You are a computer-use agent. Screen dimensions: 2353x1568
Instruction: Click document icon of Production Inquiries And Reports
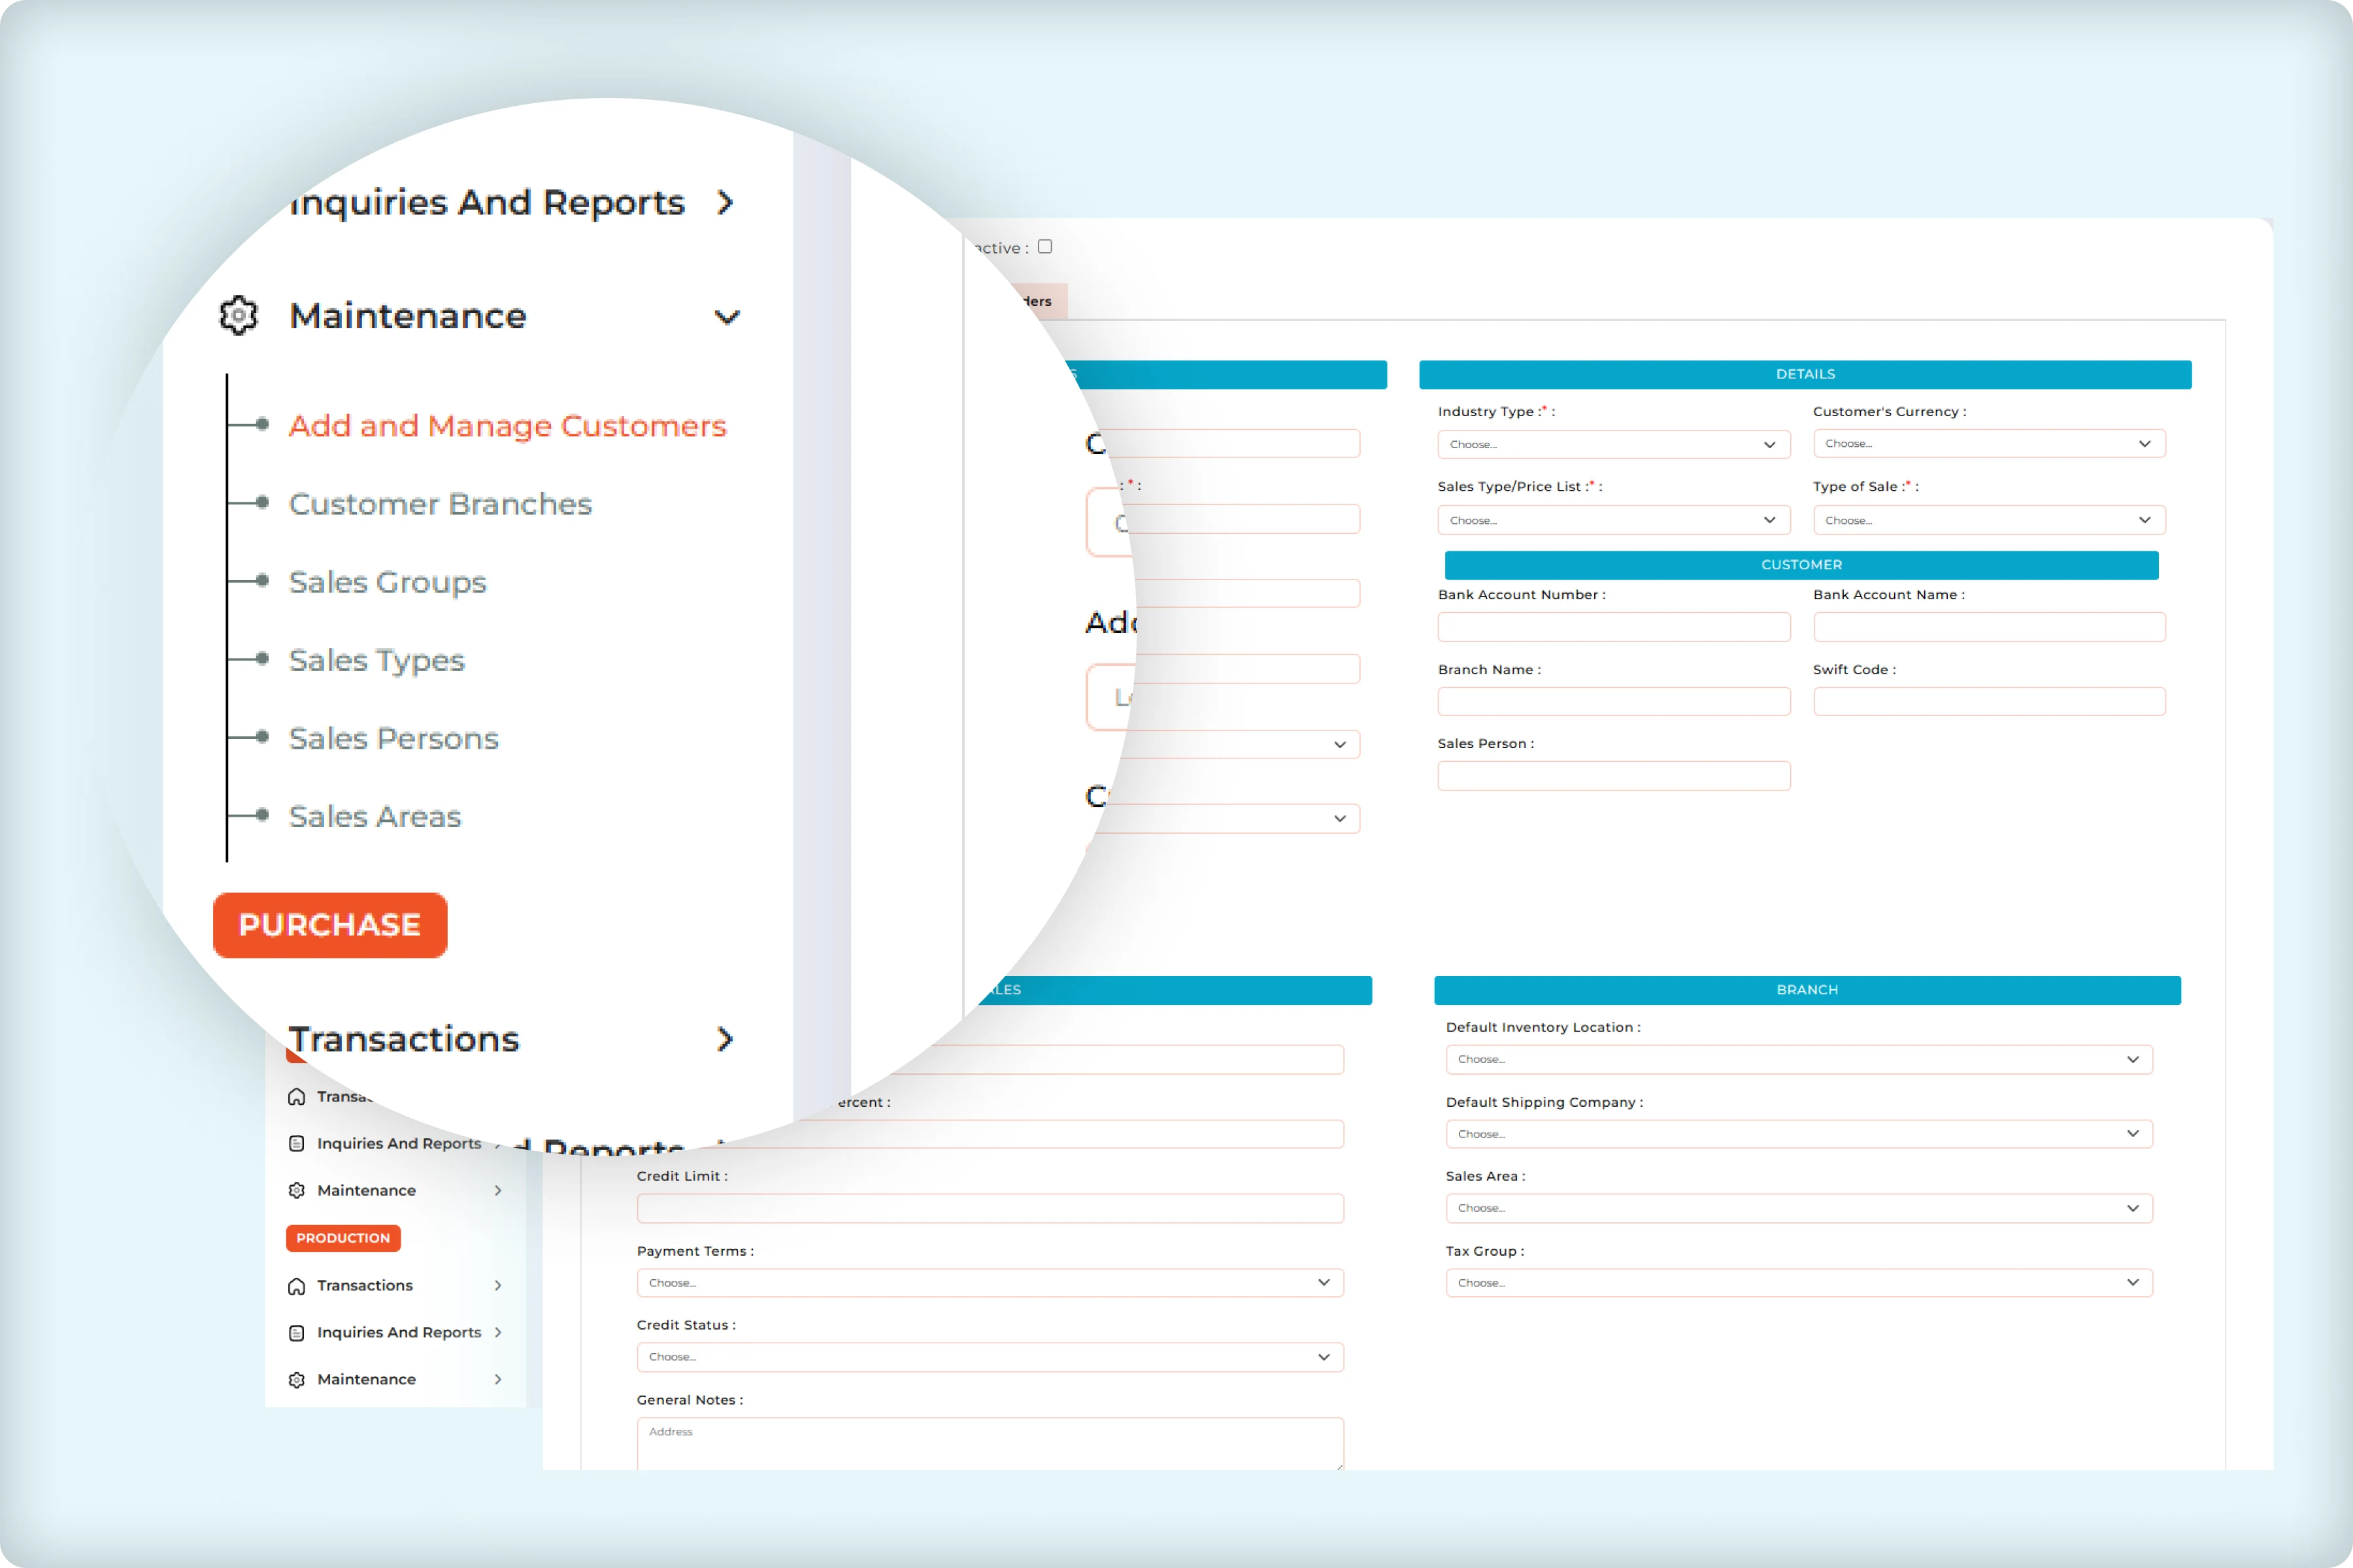[296, 1332]
